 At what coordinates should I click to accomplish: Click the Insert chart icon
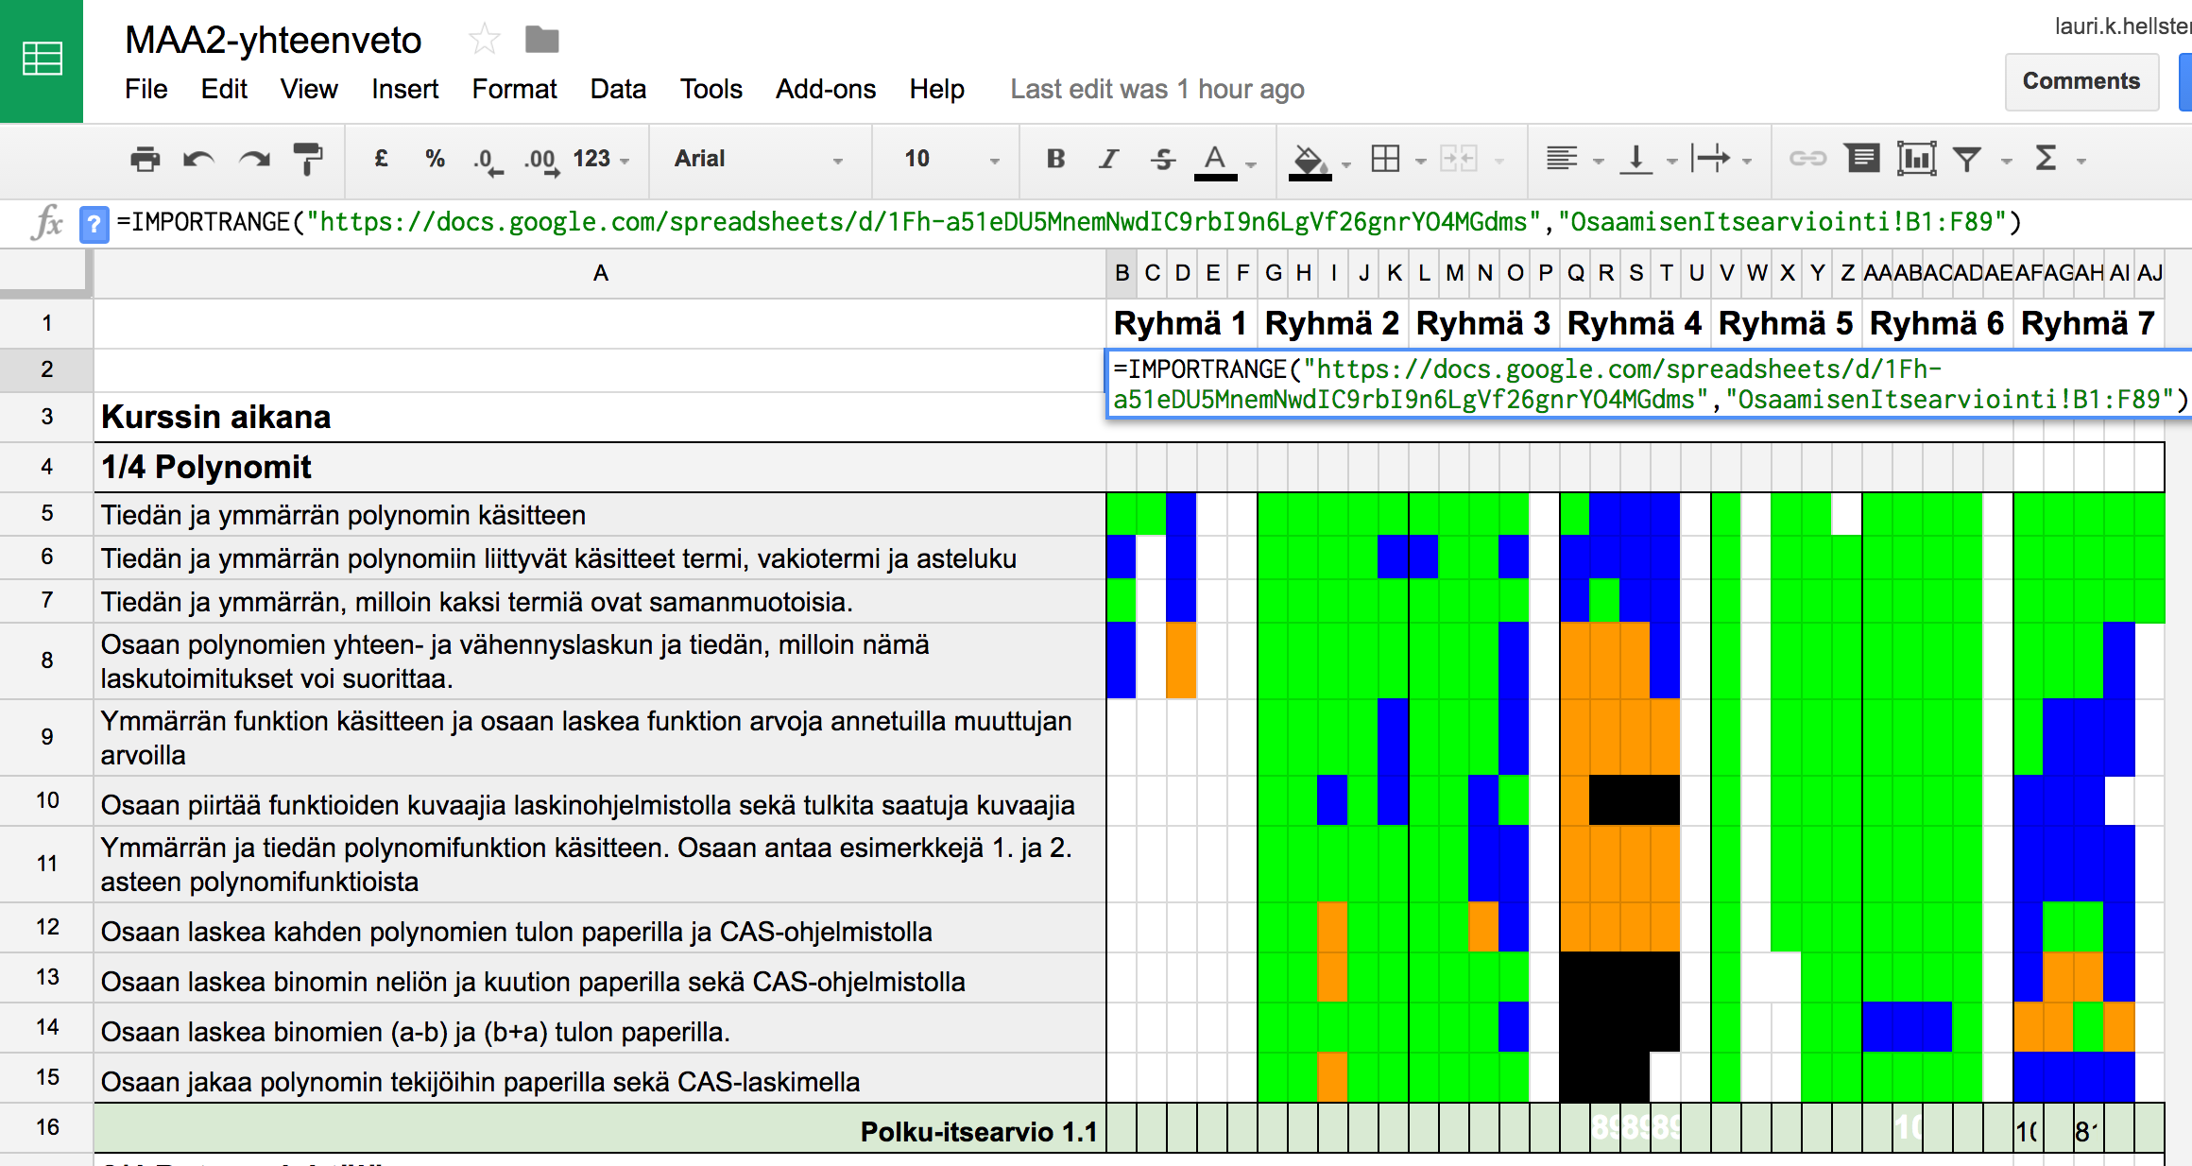pyautogui.click(x=1915, y=159)
